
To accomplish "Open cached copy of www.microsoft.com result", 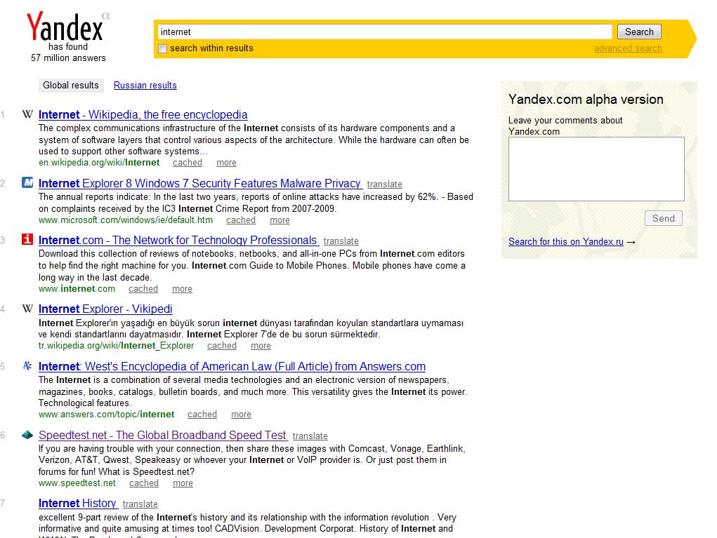I will coord(241,220).
